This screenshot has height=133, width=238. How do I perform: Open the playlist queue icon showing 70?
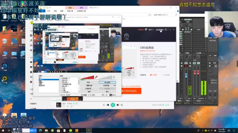click(167, 105)
